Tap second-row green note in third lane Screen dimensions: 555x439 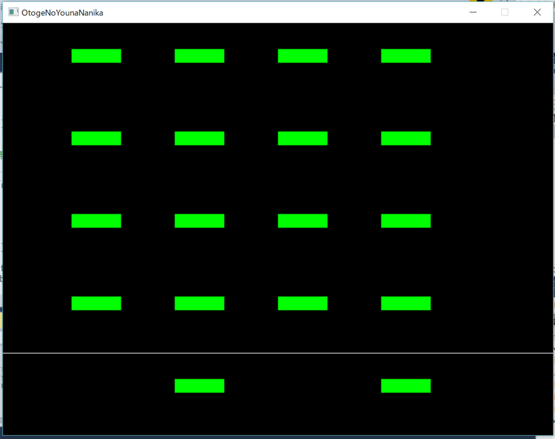[302, 138]
